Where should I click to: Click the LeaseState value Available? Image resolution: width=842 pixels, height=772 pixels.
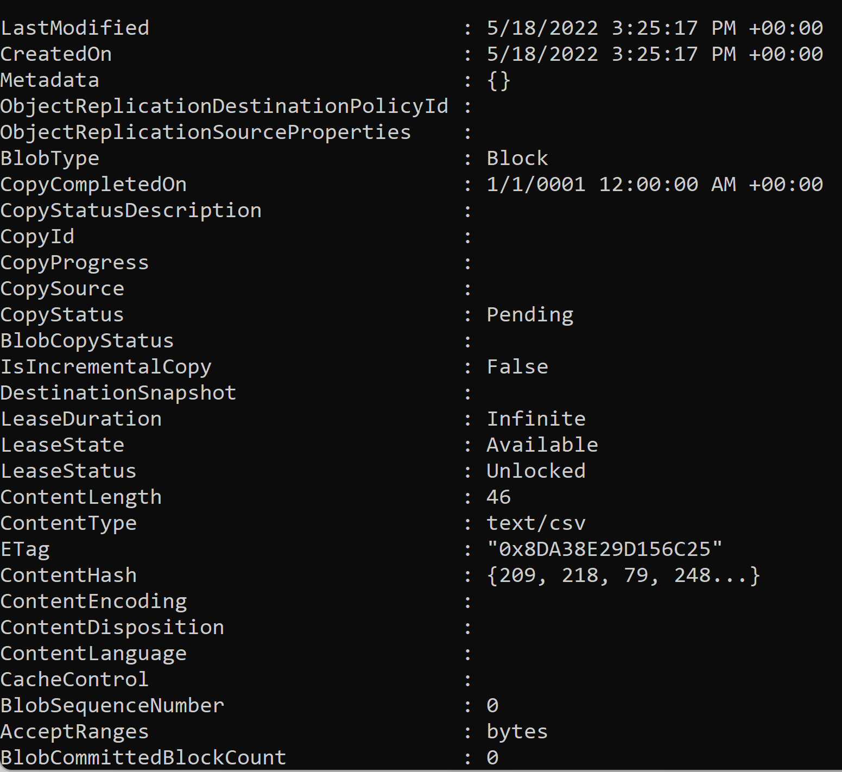click(542, 445)
